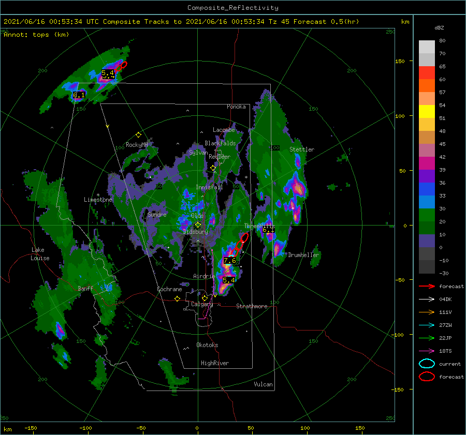The image size is (466, 435).
Task: Pick the bright green swatch on dBZ scale
Action: pyautogui.click(x=427, y=215)
